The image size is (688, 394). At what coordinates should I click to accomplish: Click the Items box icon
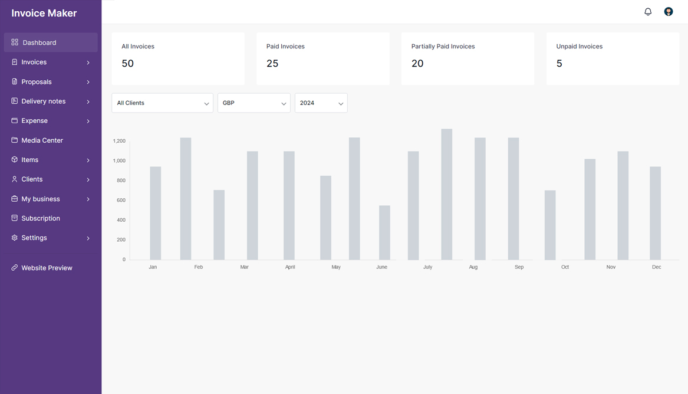15,160
